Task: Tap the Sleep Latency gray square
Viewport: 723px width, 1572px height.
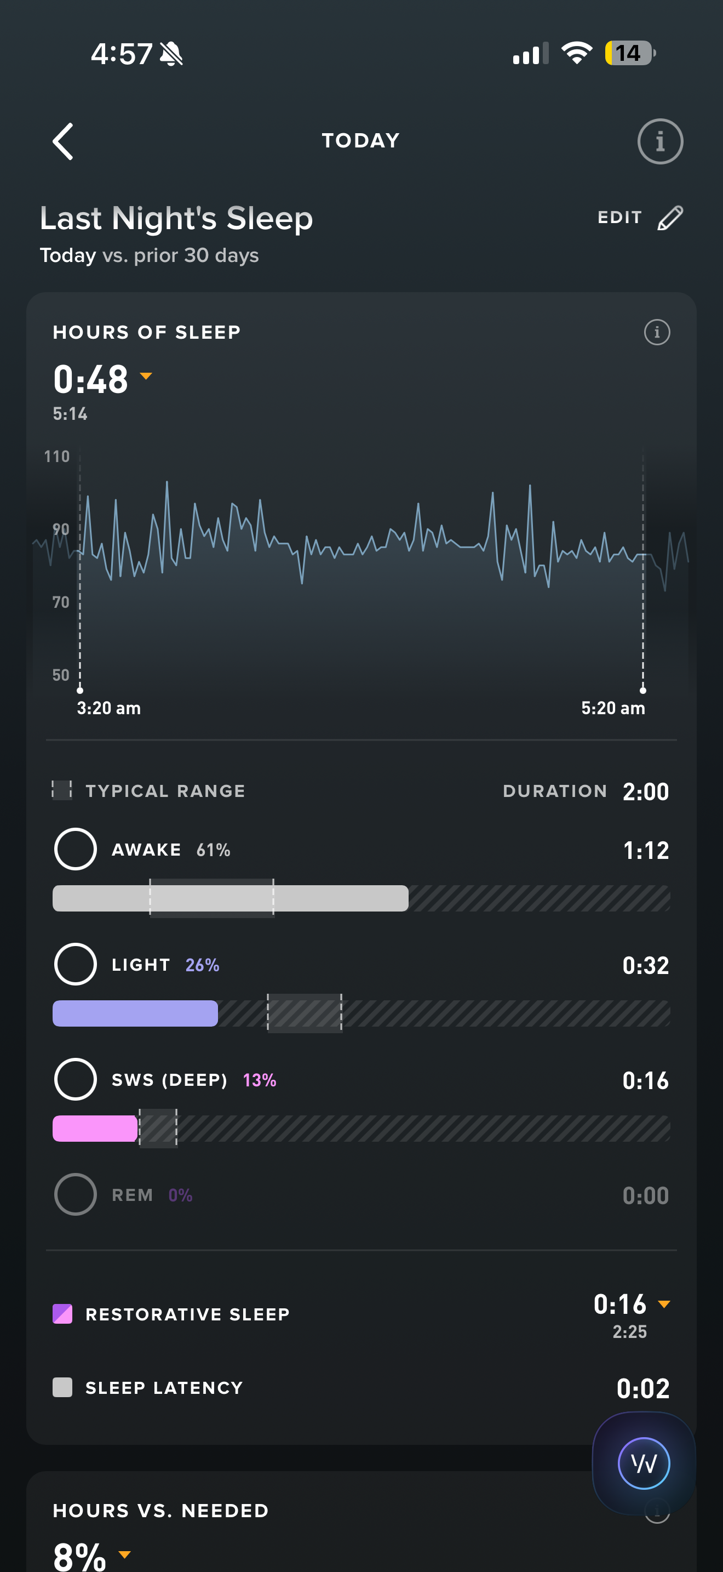Action: [62, 1387]
